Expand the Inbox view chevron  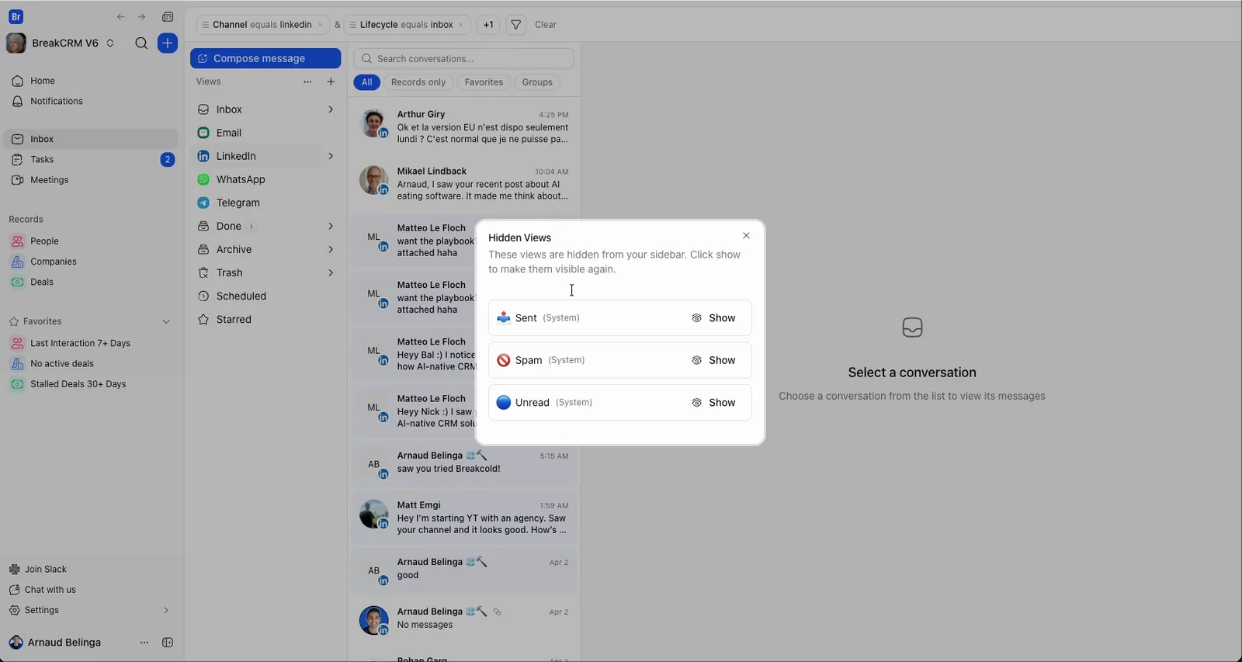pyautogui.click(x=331, y=109)
